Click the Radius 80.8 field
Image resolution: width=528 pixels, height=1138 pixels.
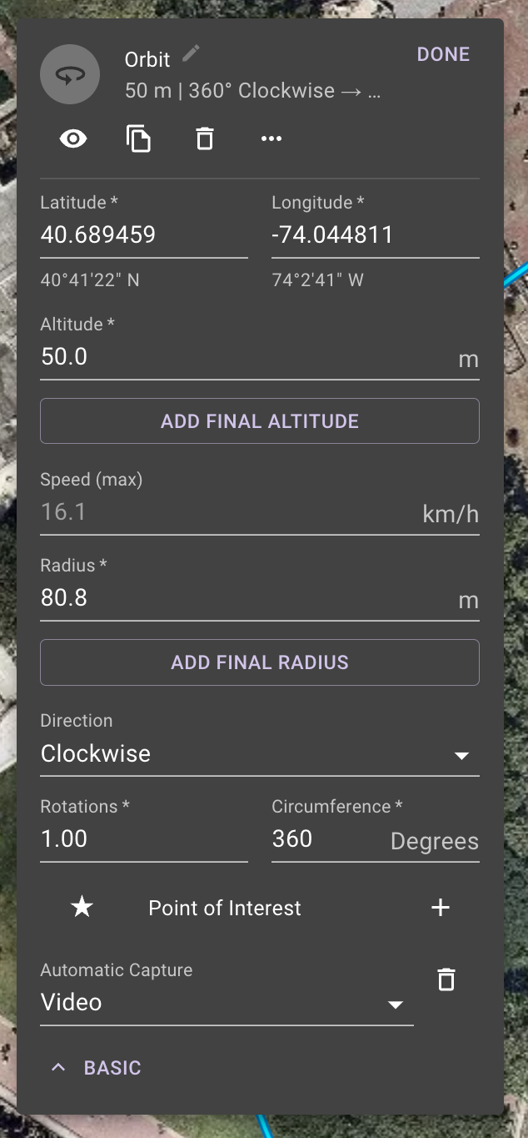point(260,598)
